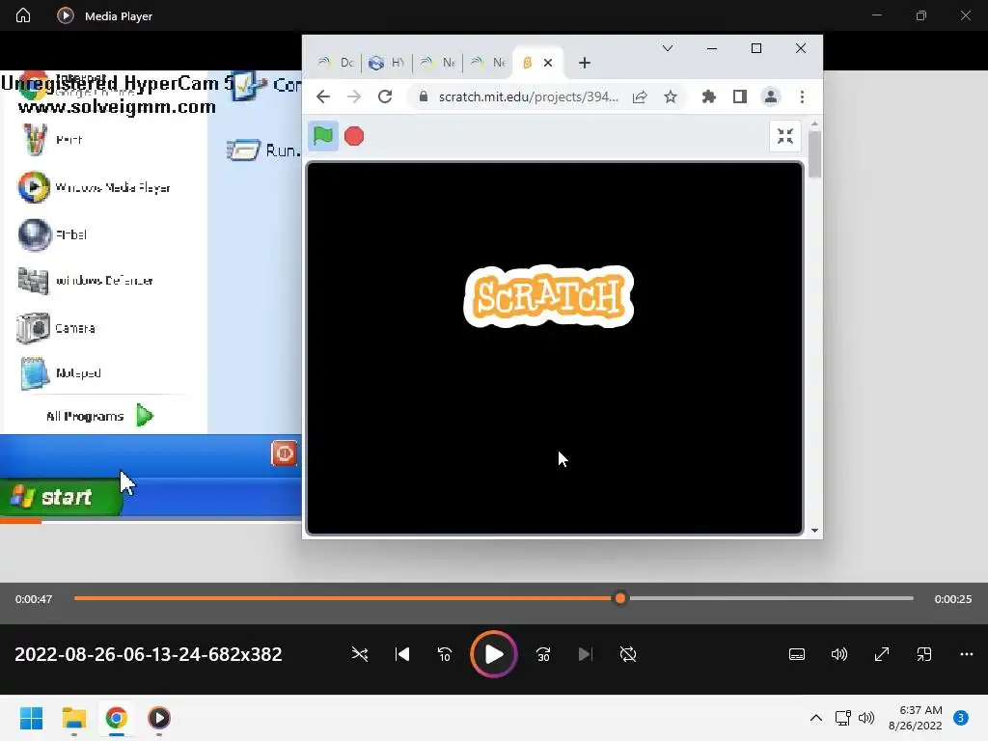The height and width of the screenshot is (741, 988).
Task: Open Chrome tab search chevron
Action: [668, 48]
